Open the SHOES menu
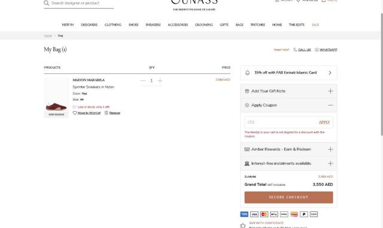Viewport: 383px width, 228px height. tap(133, 25)
